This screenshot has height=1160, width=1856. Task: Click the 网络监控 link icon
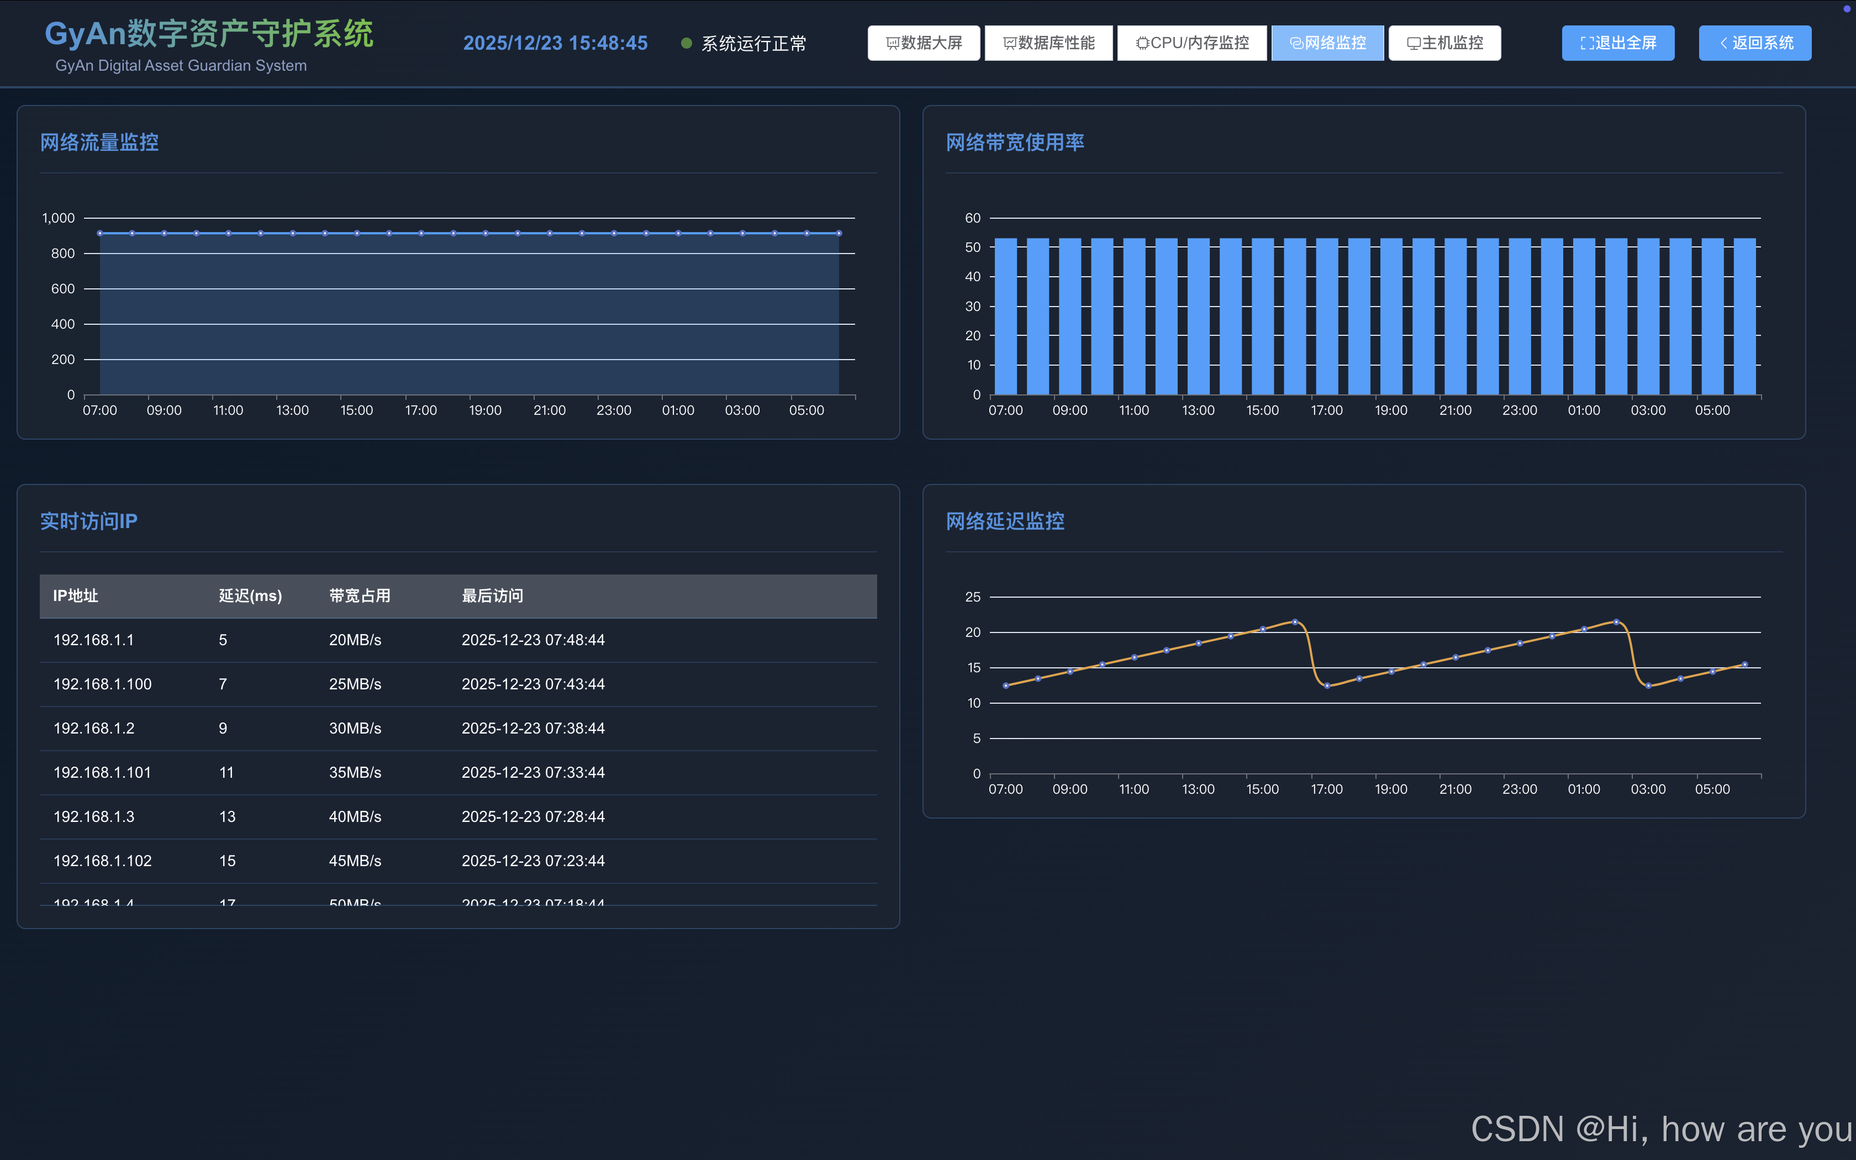click(x=1296, y=44)
